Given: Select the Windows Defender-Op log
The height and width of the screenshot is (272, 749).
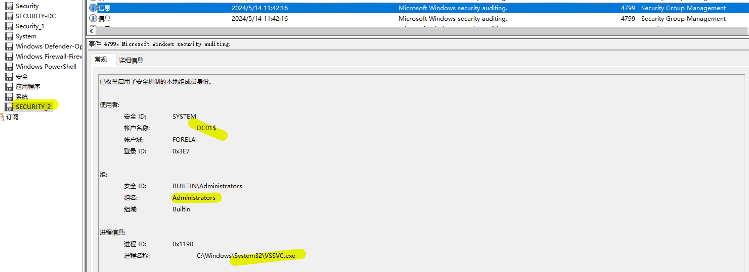Looking at the screenshot, I should 49,46.
